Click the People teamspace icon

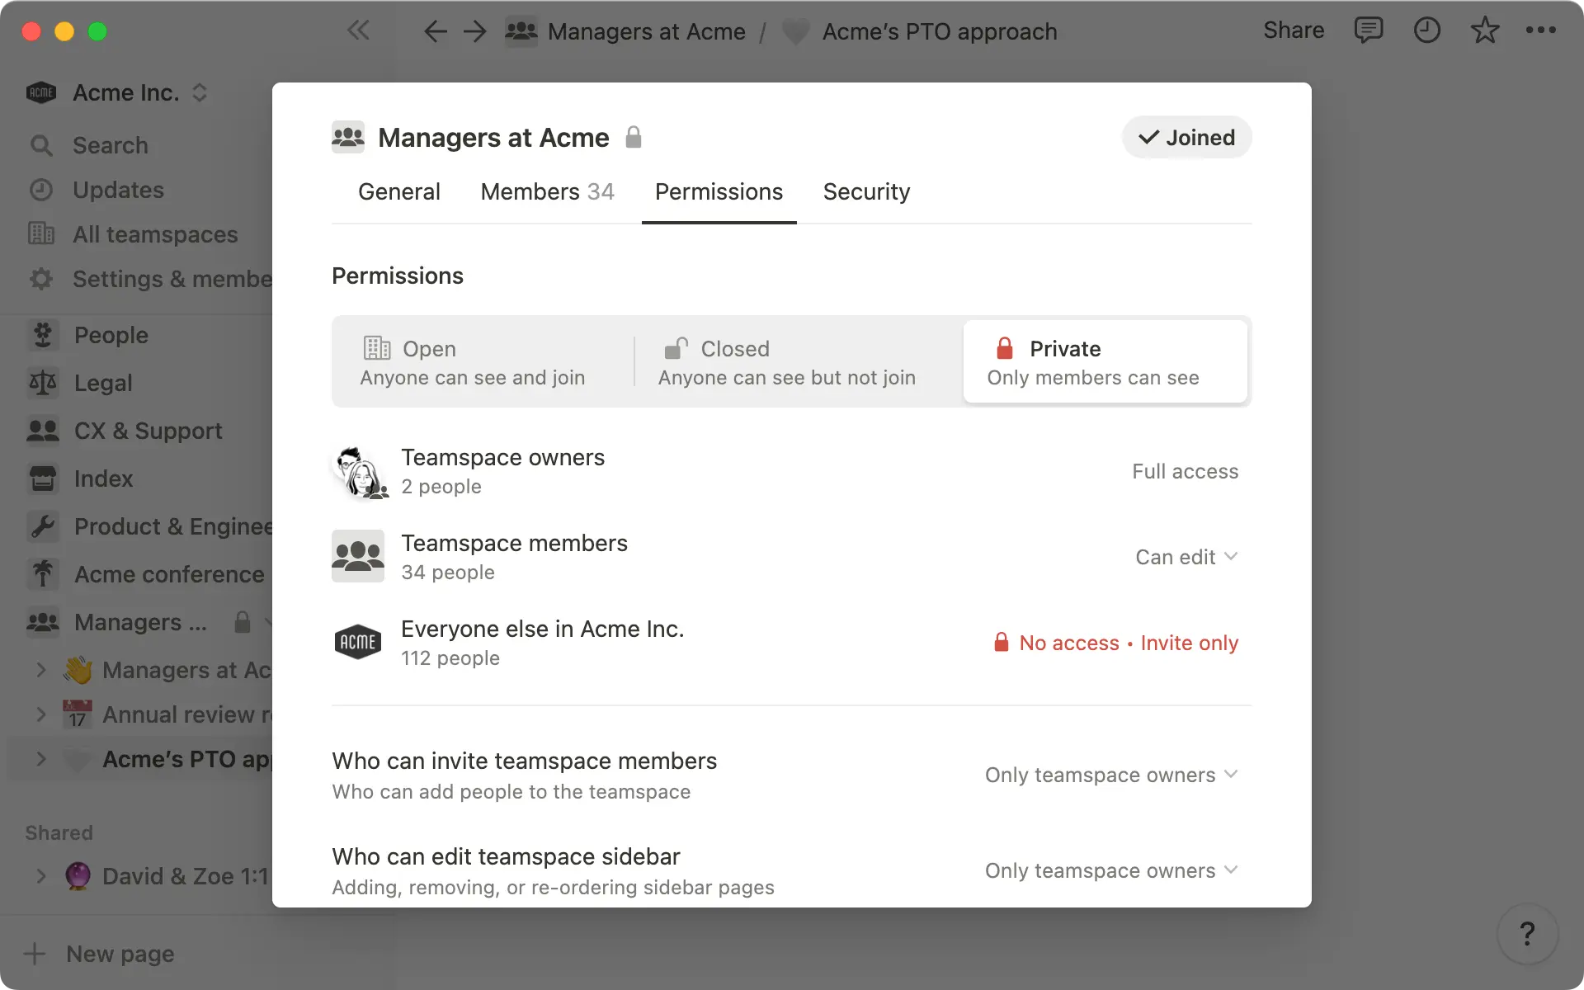(42, 335)
